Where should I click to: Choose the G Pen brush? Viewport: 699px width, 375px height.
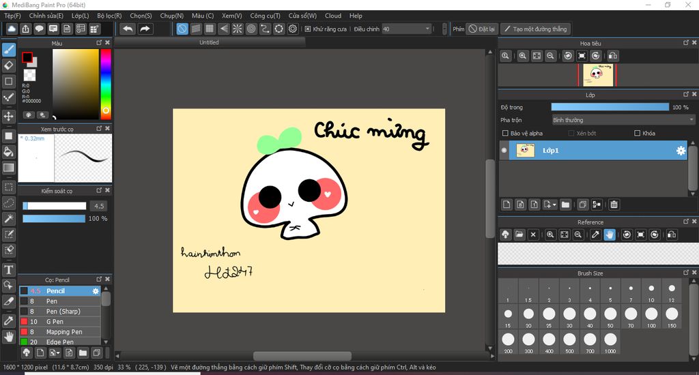[60, 322]
